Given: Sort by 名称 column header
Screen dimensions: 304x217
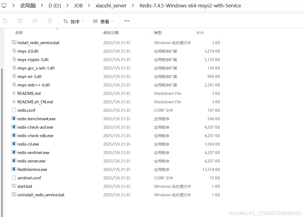Looking at the screenshot, I should point(19,33).
